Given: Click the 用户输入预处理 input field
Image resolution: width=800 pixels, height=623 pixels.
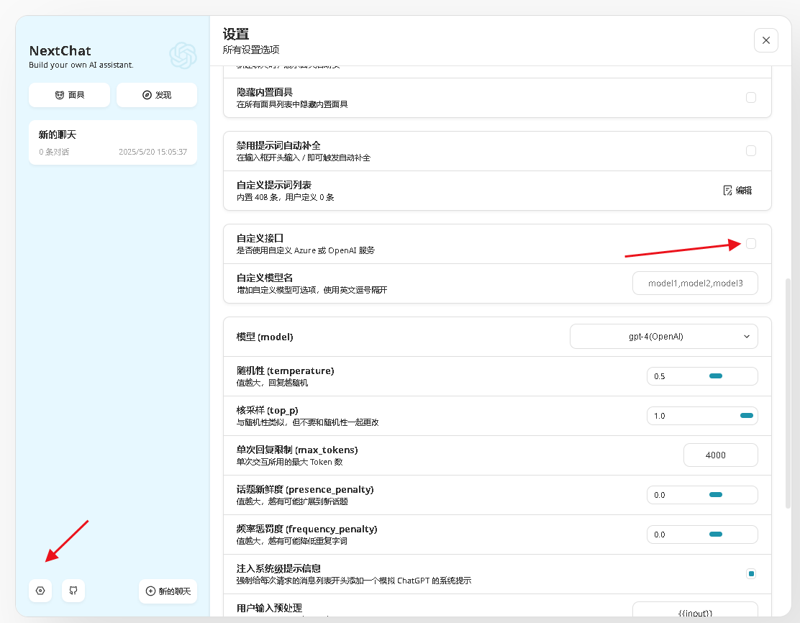Looking at the screenshot, I should pyautogui.click(x=695, y=610).
